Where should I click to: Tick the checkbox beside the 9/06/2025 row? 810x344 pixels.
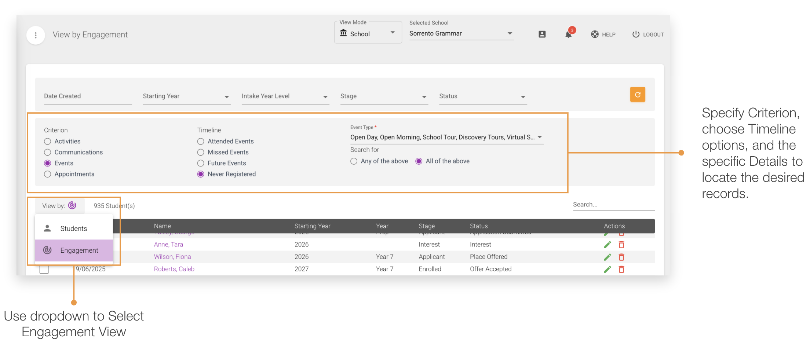pyautogui.click(x=44, y=269)
